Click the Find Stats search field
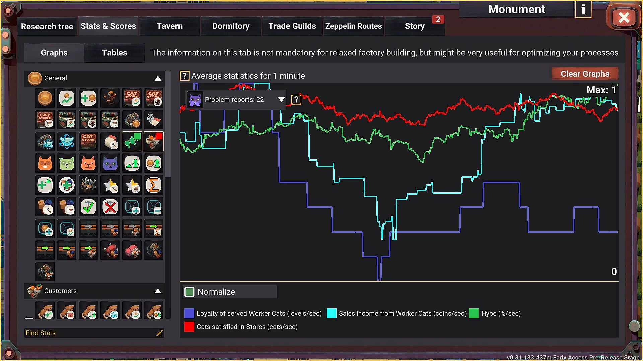This screenshot has height=361, width=643. click(90, 333)
